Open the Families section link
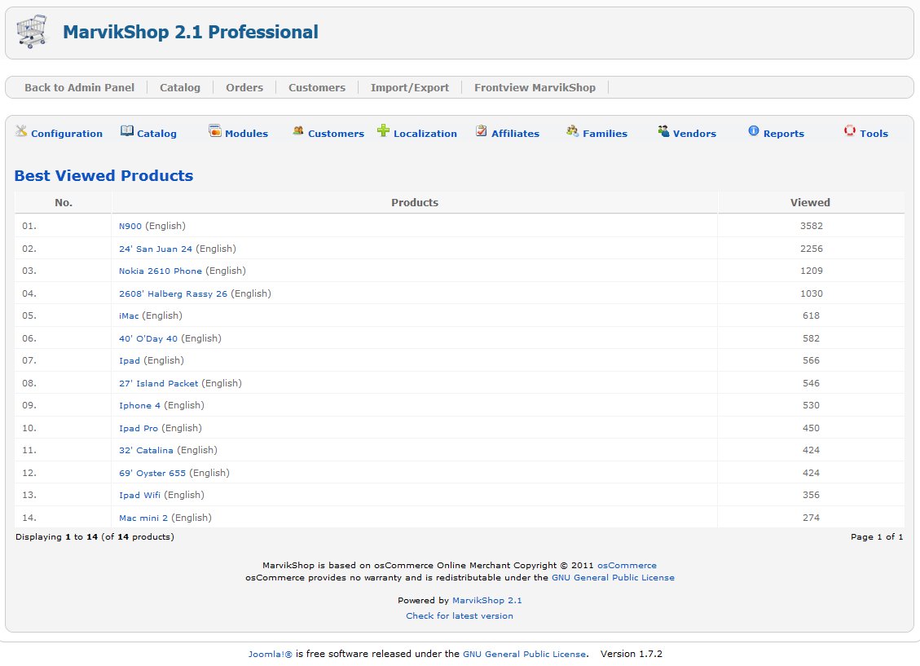This screenshot has height=666, width=920. click(605, 134)
